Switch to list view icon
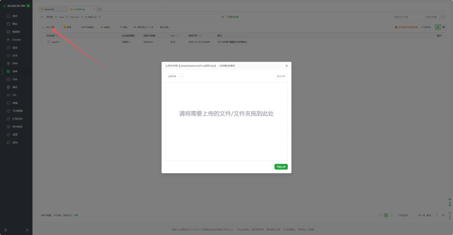 point(438,27)
